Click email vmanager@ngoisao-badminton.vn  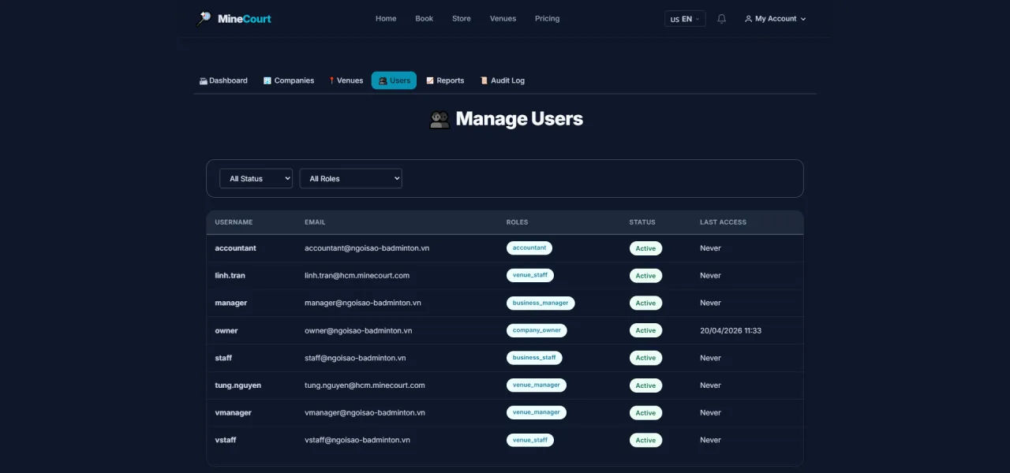365,412
